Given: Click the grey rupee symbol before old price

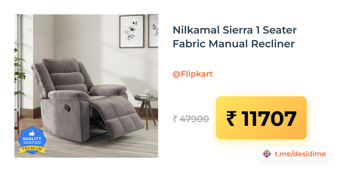Looking at the screenshot, I should (175, 119).
